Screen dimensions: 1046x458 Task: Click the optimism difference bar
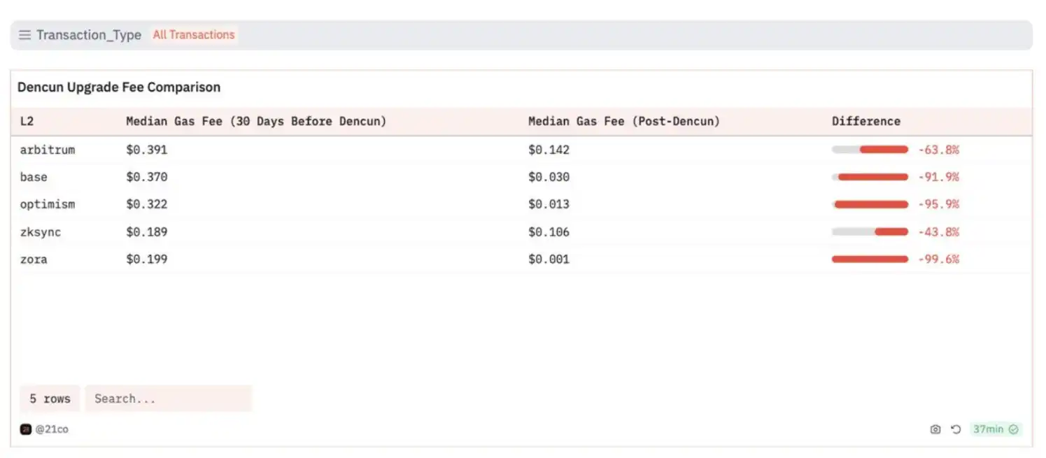click(870, 204)
